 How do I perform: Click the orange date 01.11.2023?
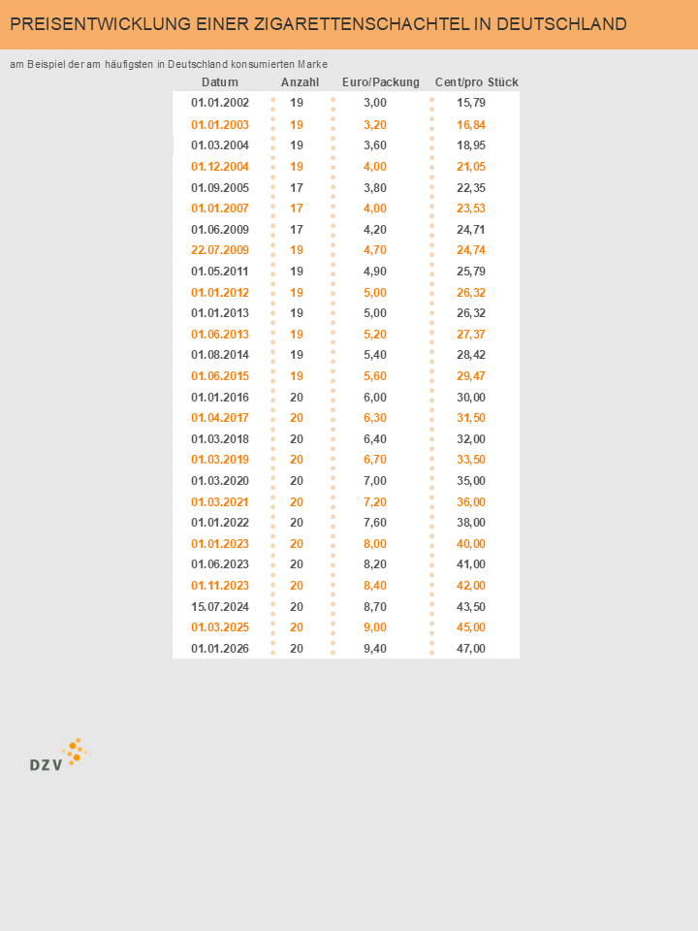pyautogui.click(x=220, y=586)
